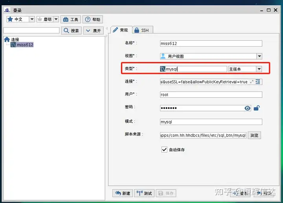Switch to the SSH tab
This screenshot has width=283, height=203.
[x=143, y=30]
